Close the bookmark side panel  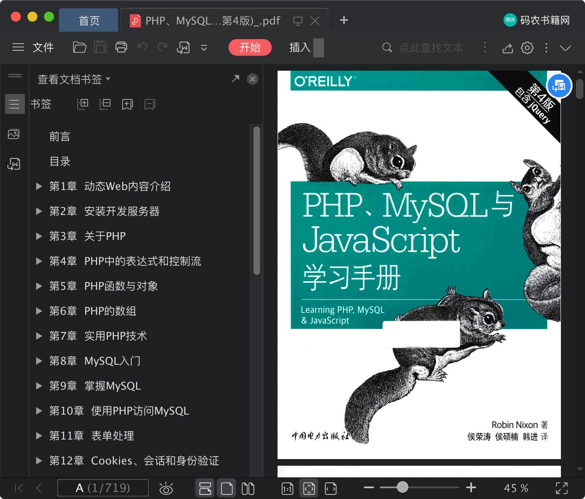pos(253,79)
